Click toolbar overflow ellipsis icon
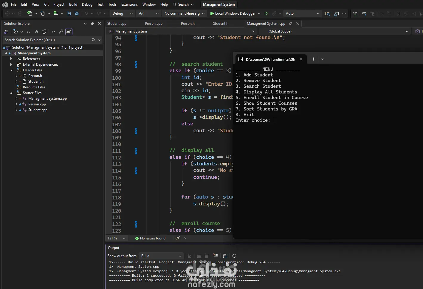 pos(344,13)
